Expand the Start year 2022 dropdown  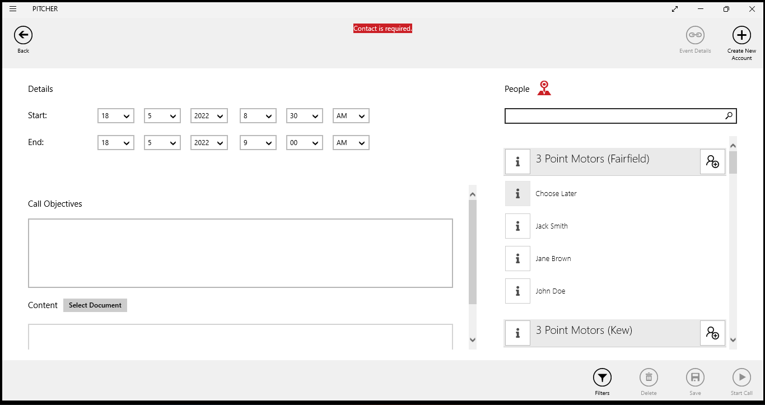click(208, 115)
